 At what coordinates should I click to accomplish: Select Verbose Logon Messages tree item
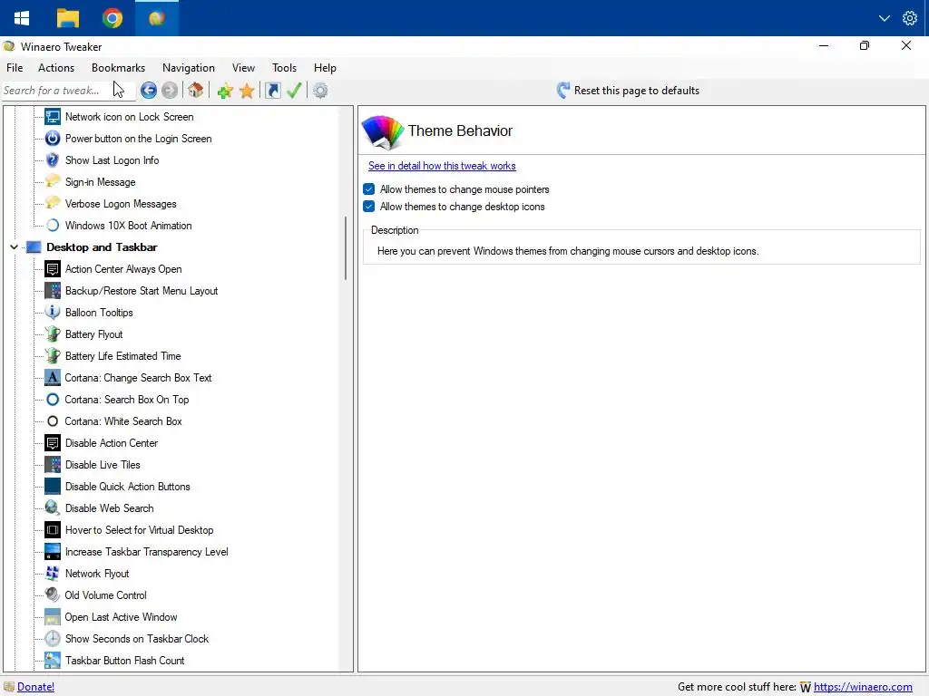[121, 204]
